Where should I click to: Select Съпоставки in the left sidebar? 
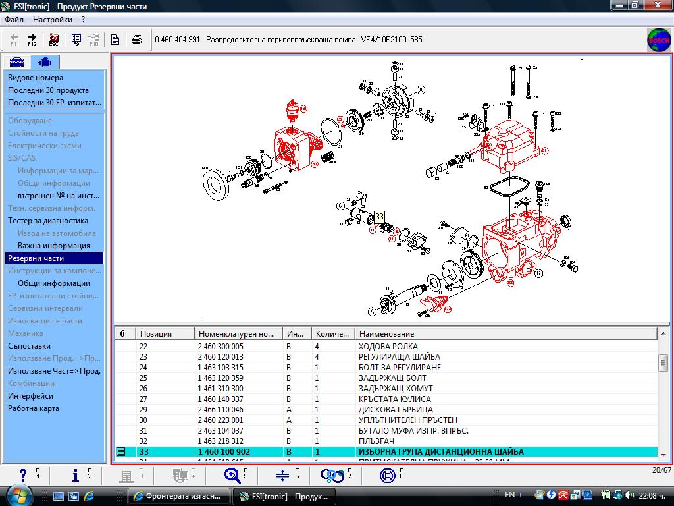click(29, 346)
